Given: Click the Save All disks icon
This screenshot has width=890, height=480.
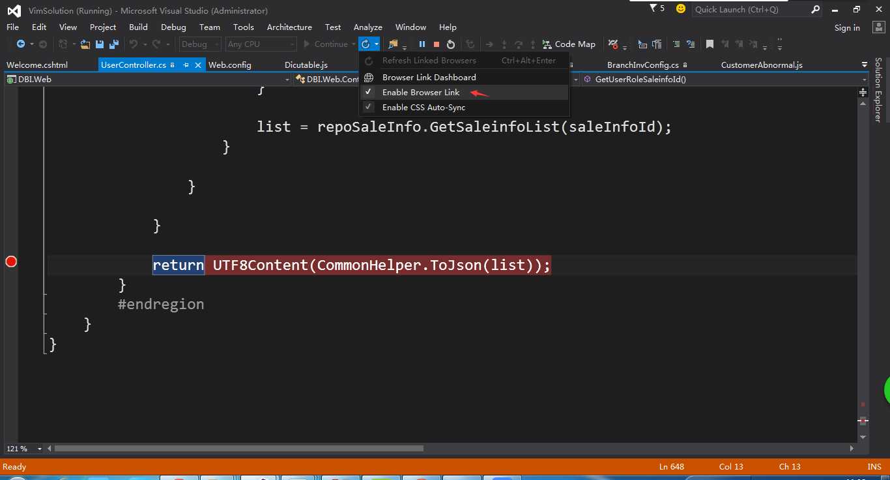Looking at the screenshot, I should coord(114,44).
